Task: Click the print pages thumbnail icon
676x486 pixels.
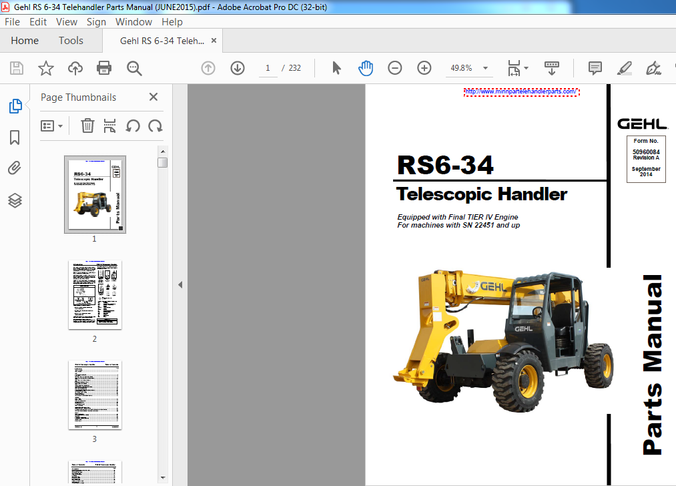Action: click(110, 126)
